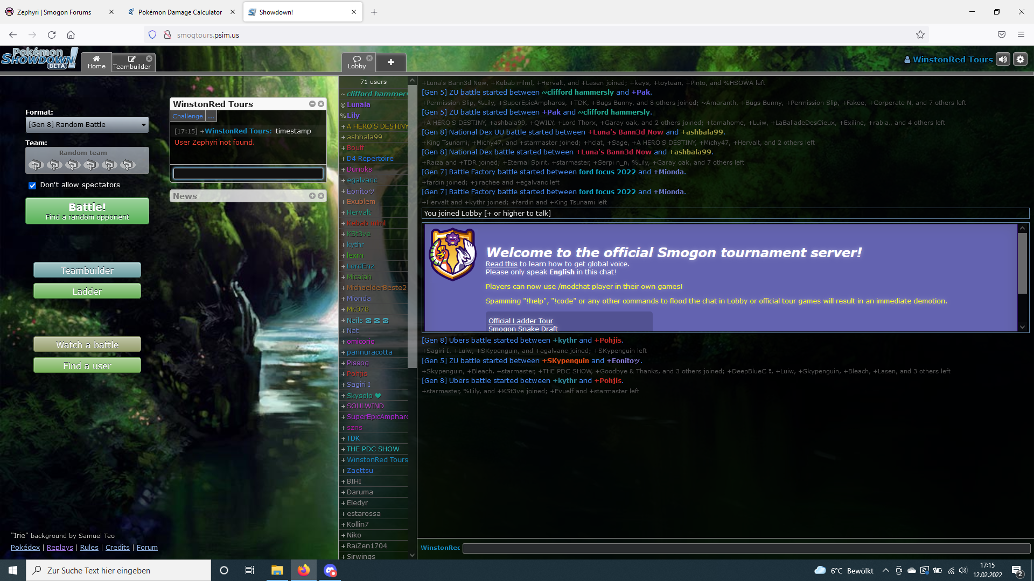Open the Format dropdown [Gen 8] Random Battle
The width and height of the screenshot is (1034, 581).
87,125
